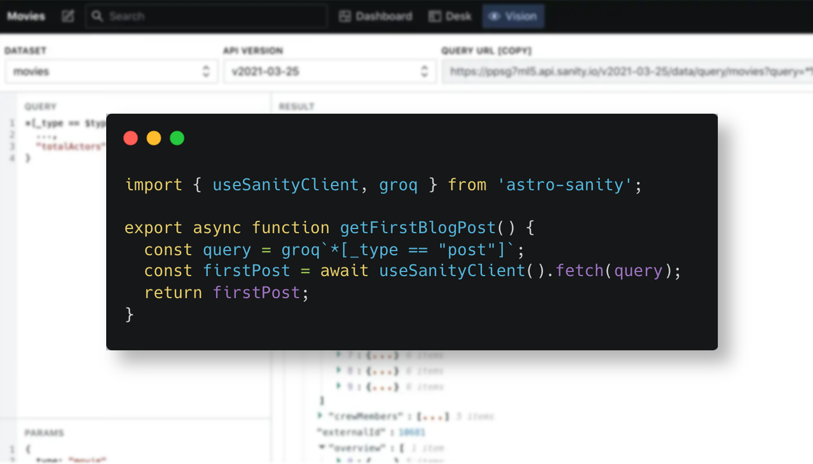The image size is (813, 464).
Task: Click the green window dot
Action: tap(177, 138)
